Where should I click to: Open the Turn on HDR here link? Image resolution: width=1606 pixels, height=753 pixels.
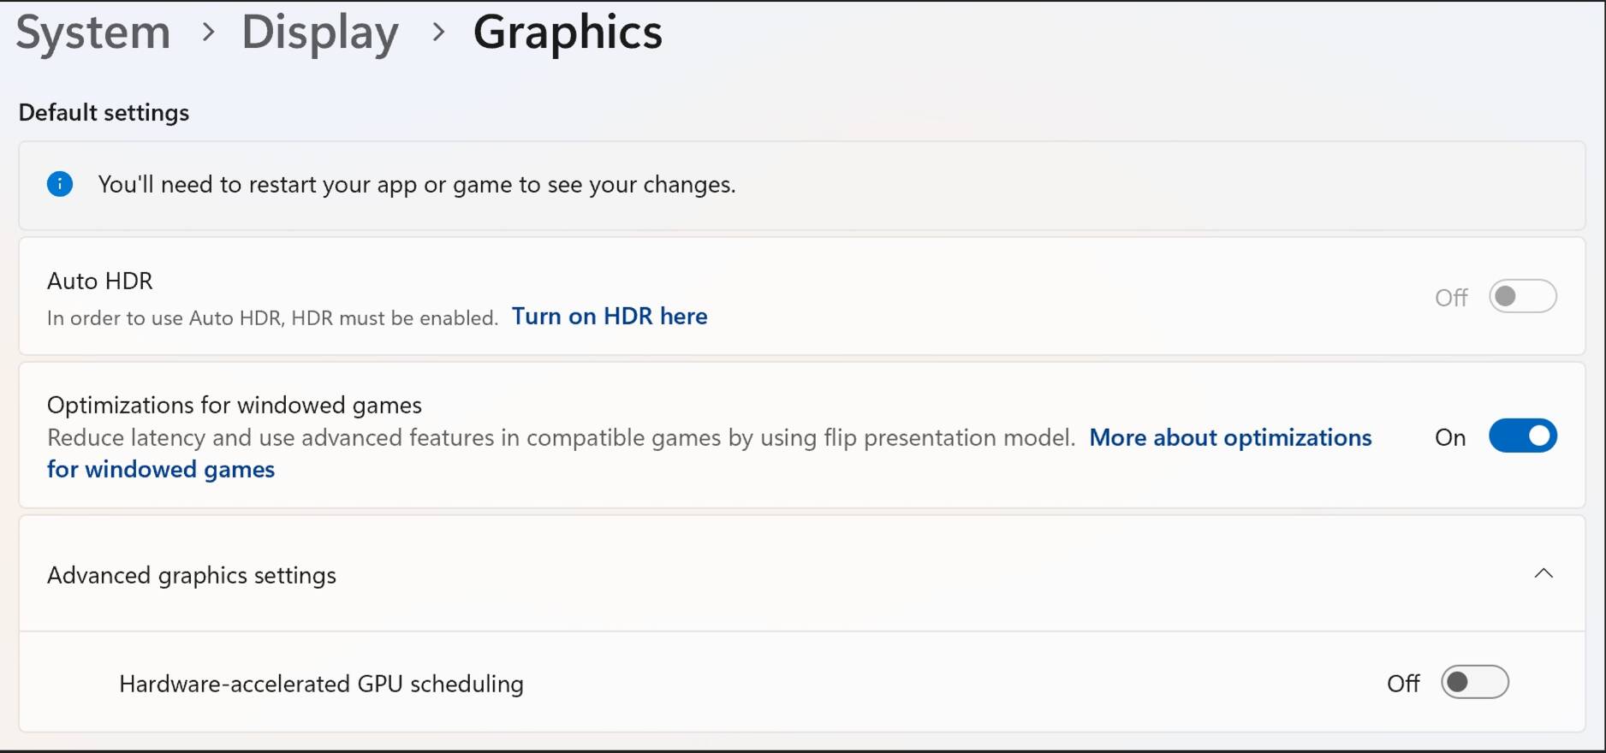point(610,317)
